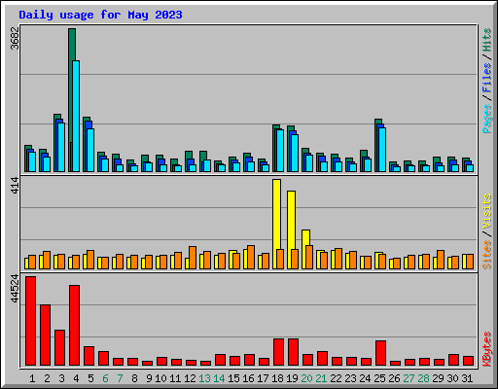
Task: Click the tallest red KBytes bar for day 1
Action: pos(31,321)
